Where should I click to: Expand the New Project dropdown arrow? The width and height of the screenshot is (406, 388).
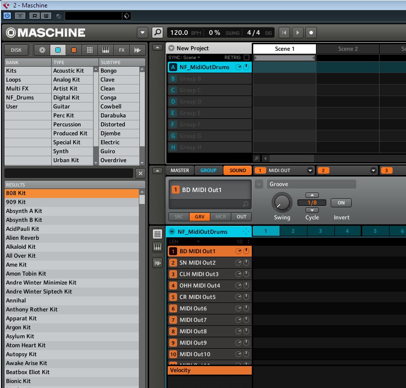171,48
